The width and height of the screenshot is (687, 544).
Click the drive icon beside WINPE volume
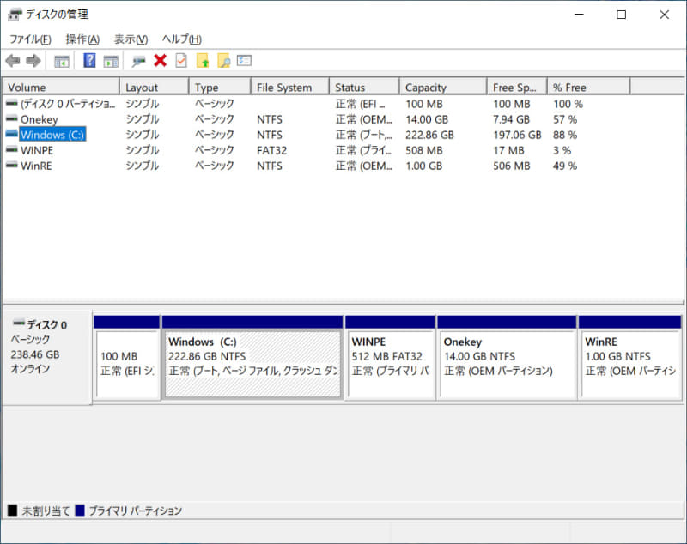12,149
